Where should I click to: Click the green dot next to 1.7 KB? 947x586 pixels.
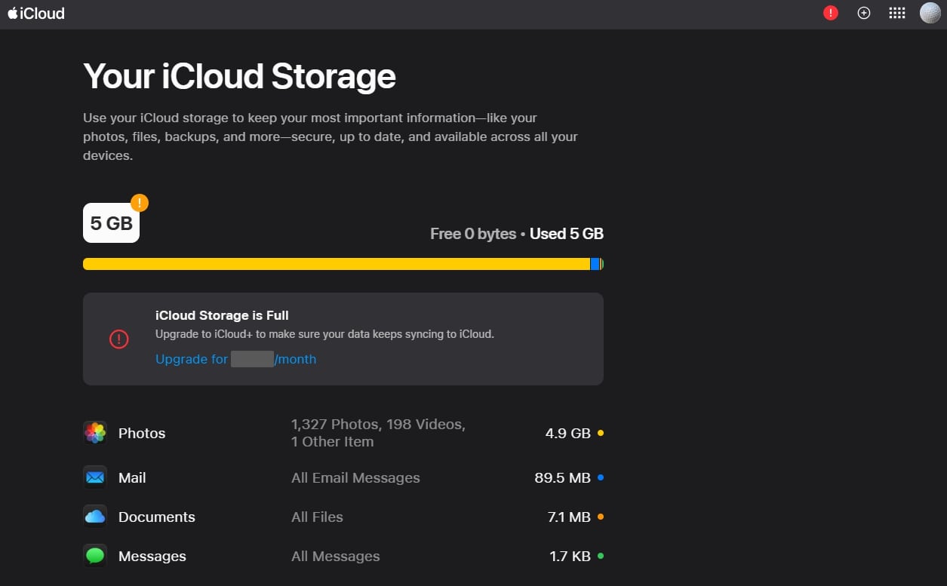click(600, 556)
